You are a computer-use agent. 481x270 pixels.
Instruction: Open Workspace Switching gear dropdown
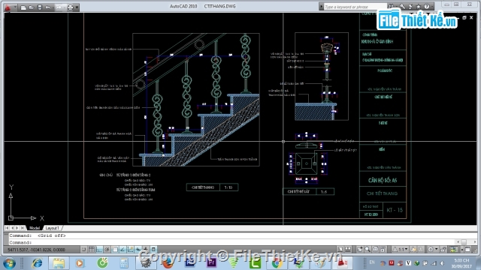click(x=432, y=250)
